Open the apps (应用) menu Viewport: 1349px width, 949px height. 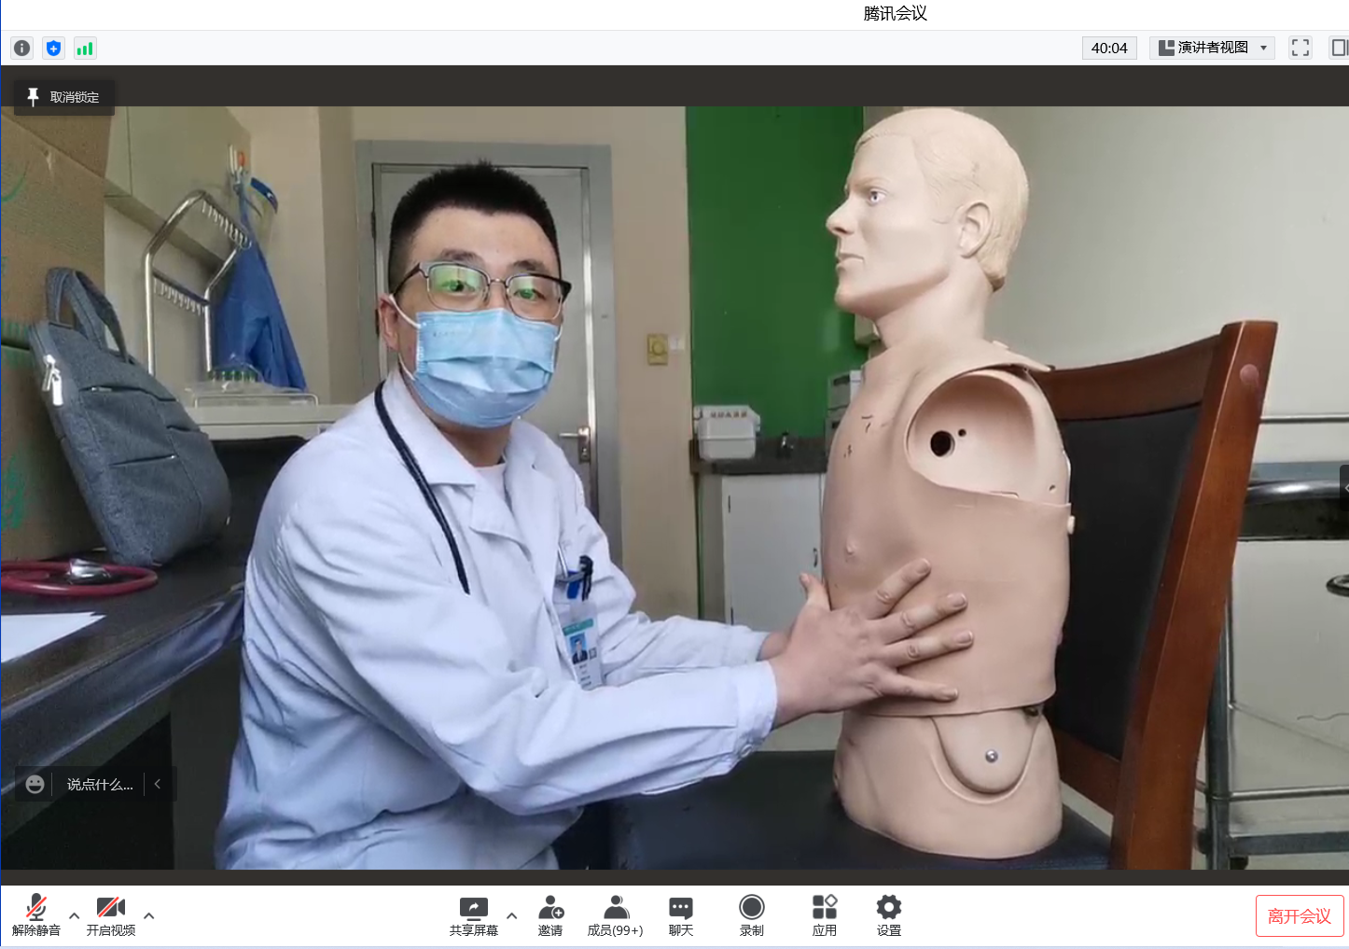[x=824, y=914]
